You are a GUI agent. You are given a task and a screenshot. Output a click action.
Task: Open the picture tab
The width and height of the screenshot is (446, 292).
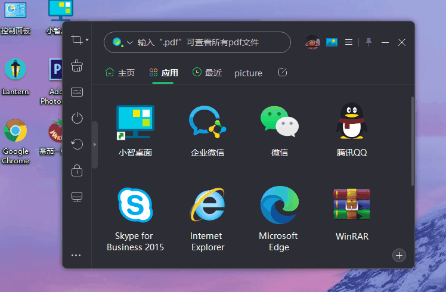point(248,73)
